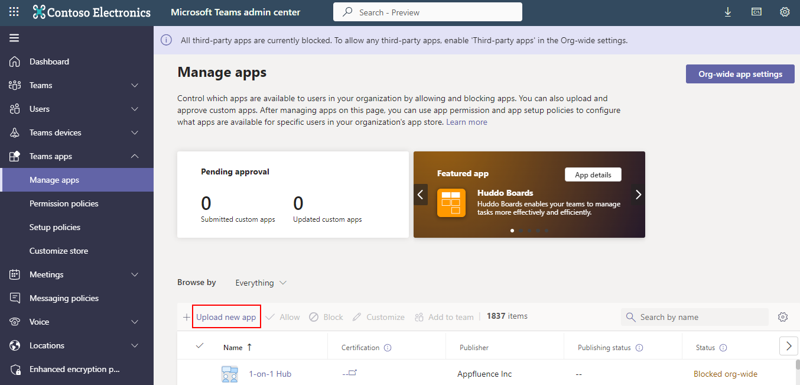
Task: Click the Teams devices bell icon
Action: (x=15, y=132)
